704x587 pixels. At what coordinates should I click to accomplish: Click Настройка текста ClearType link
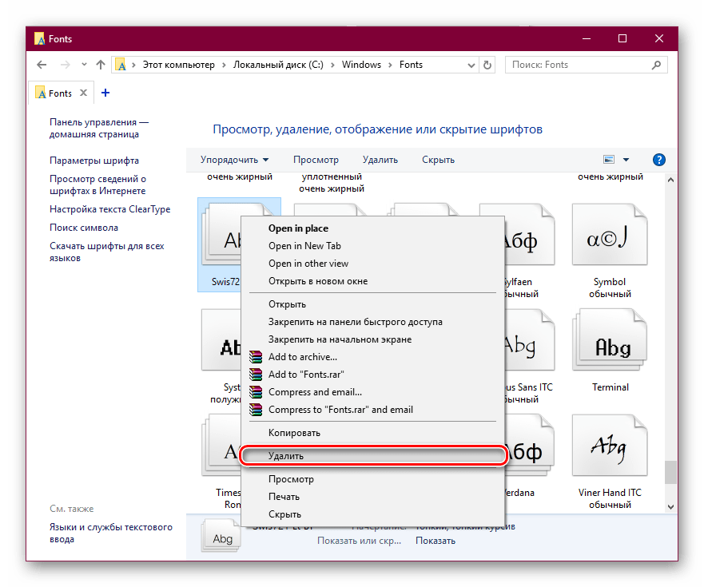click(x=109, y=209)
